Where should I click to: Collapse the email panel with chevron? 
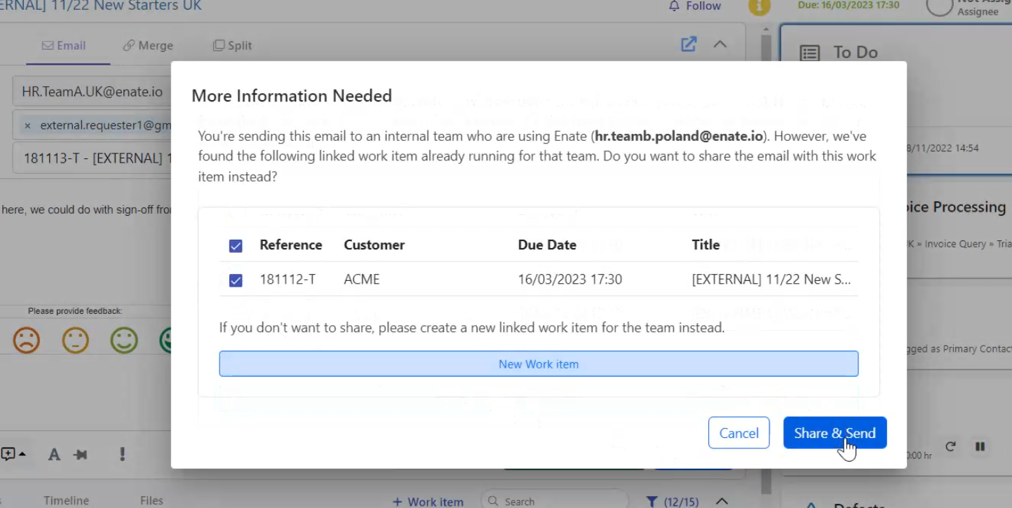point(720,44)
